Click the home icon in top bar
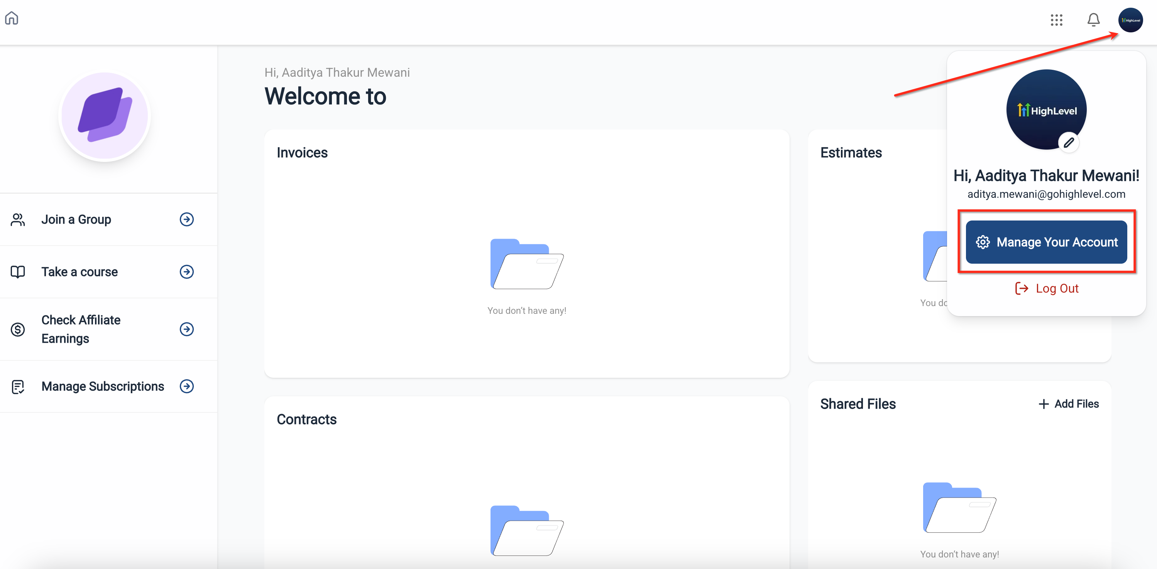The width and height of the screenshot is (1157, 569). pos(12,19)
